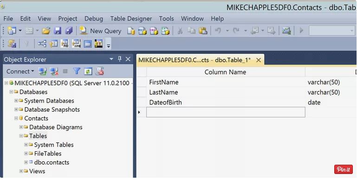Click the Paste icon in the toolbar
Screen dimensions: 357x180
(x=203, y=31)
